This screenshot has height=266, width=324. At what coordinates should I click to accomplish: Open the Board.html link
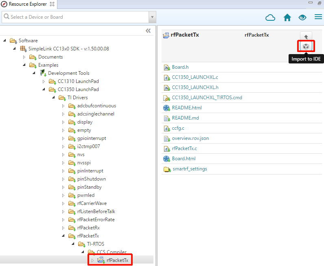pos(184,159)
